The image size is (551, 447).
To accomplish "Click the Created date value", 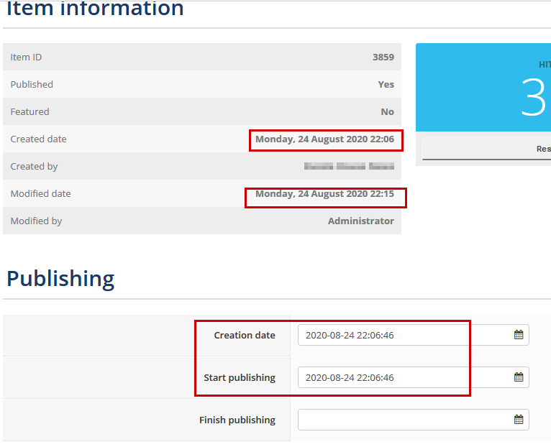I will click(324, 139).
